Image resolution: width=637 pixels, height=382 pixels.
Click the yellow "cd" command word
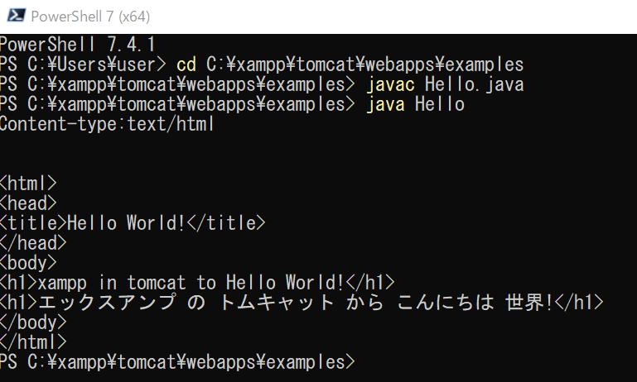pyautogui.click(x=186, y=64)
